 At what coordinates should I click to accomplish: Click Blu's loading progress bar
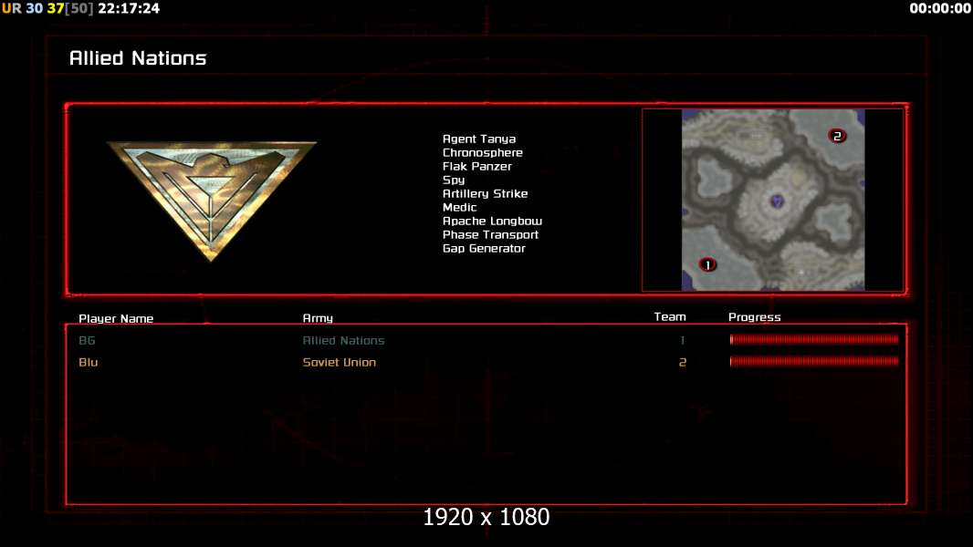click(x=814, y=361)
